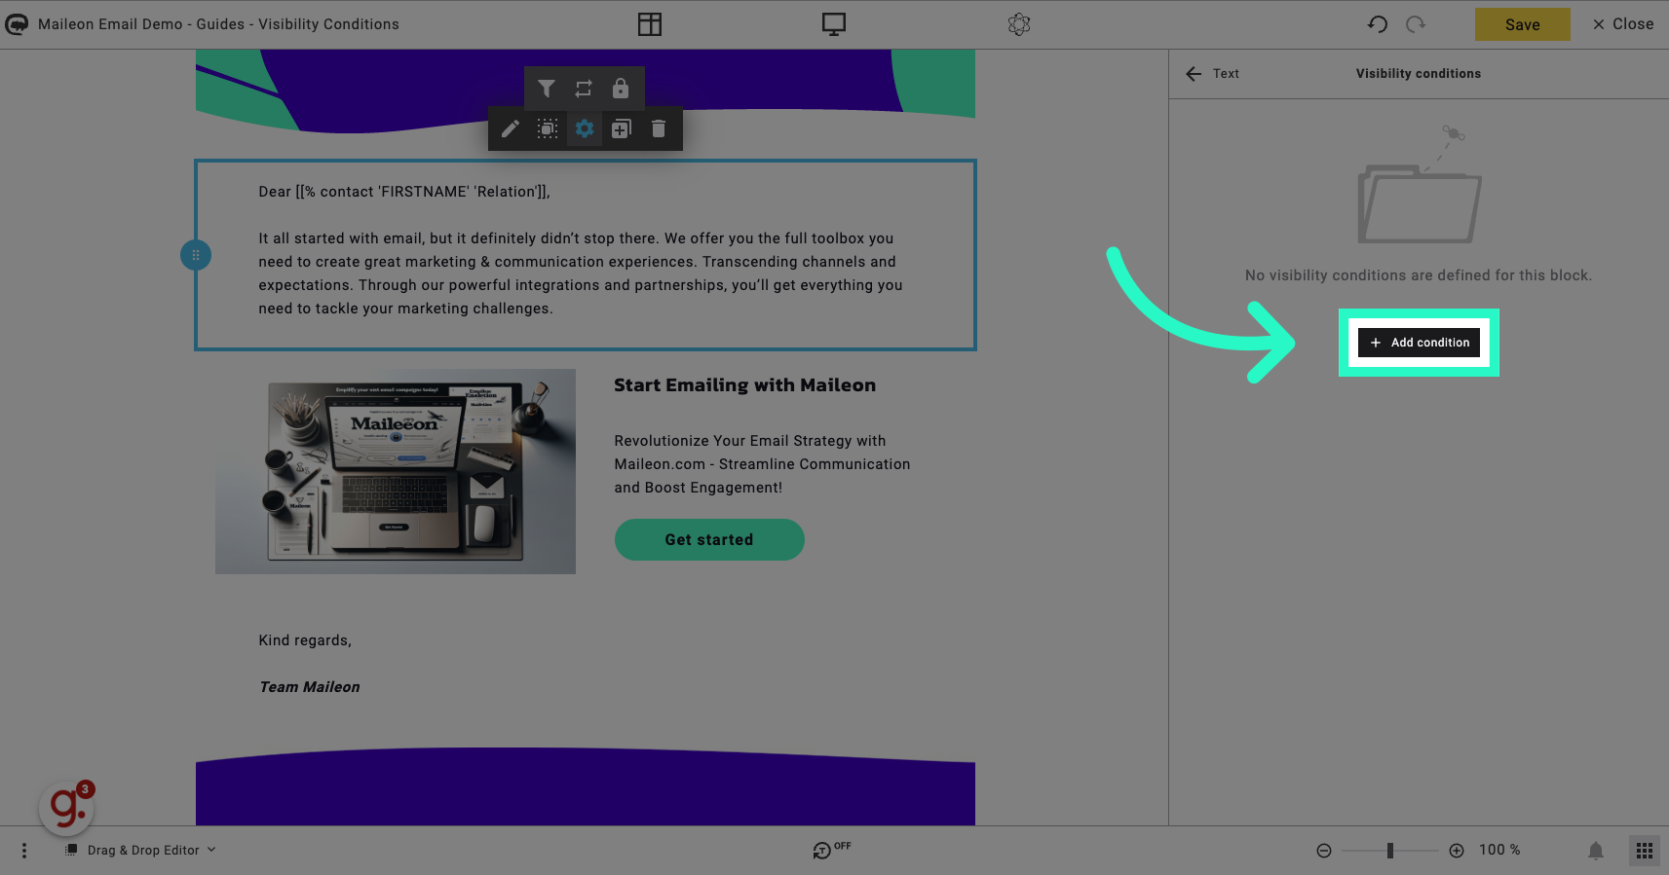The image size is (1669, 875).
Task: Open the layout structure grid icon
Action: pos(650,24)
